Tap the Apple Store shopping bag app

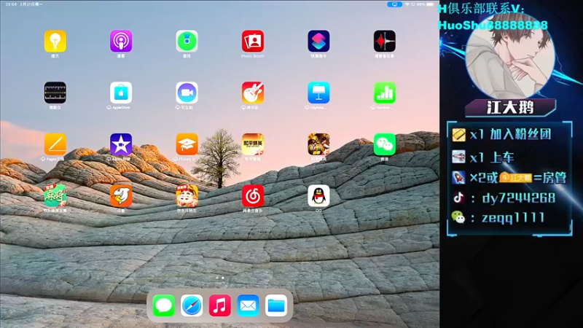point(121,93)
